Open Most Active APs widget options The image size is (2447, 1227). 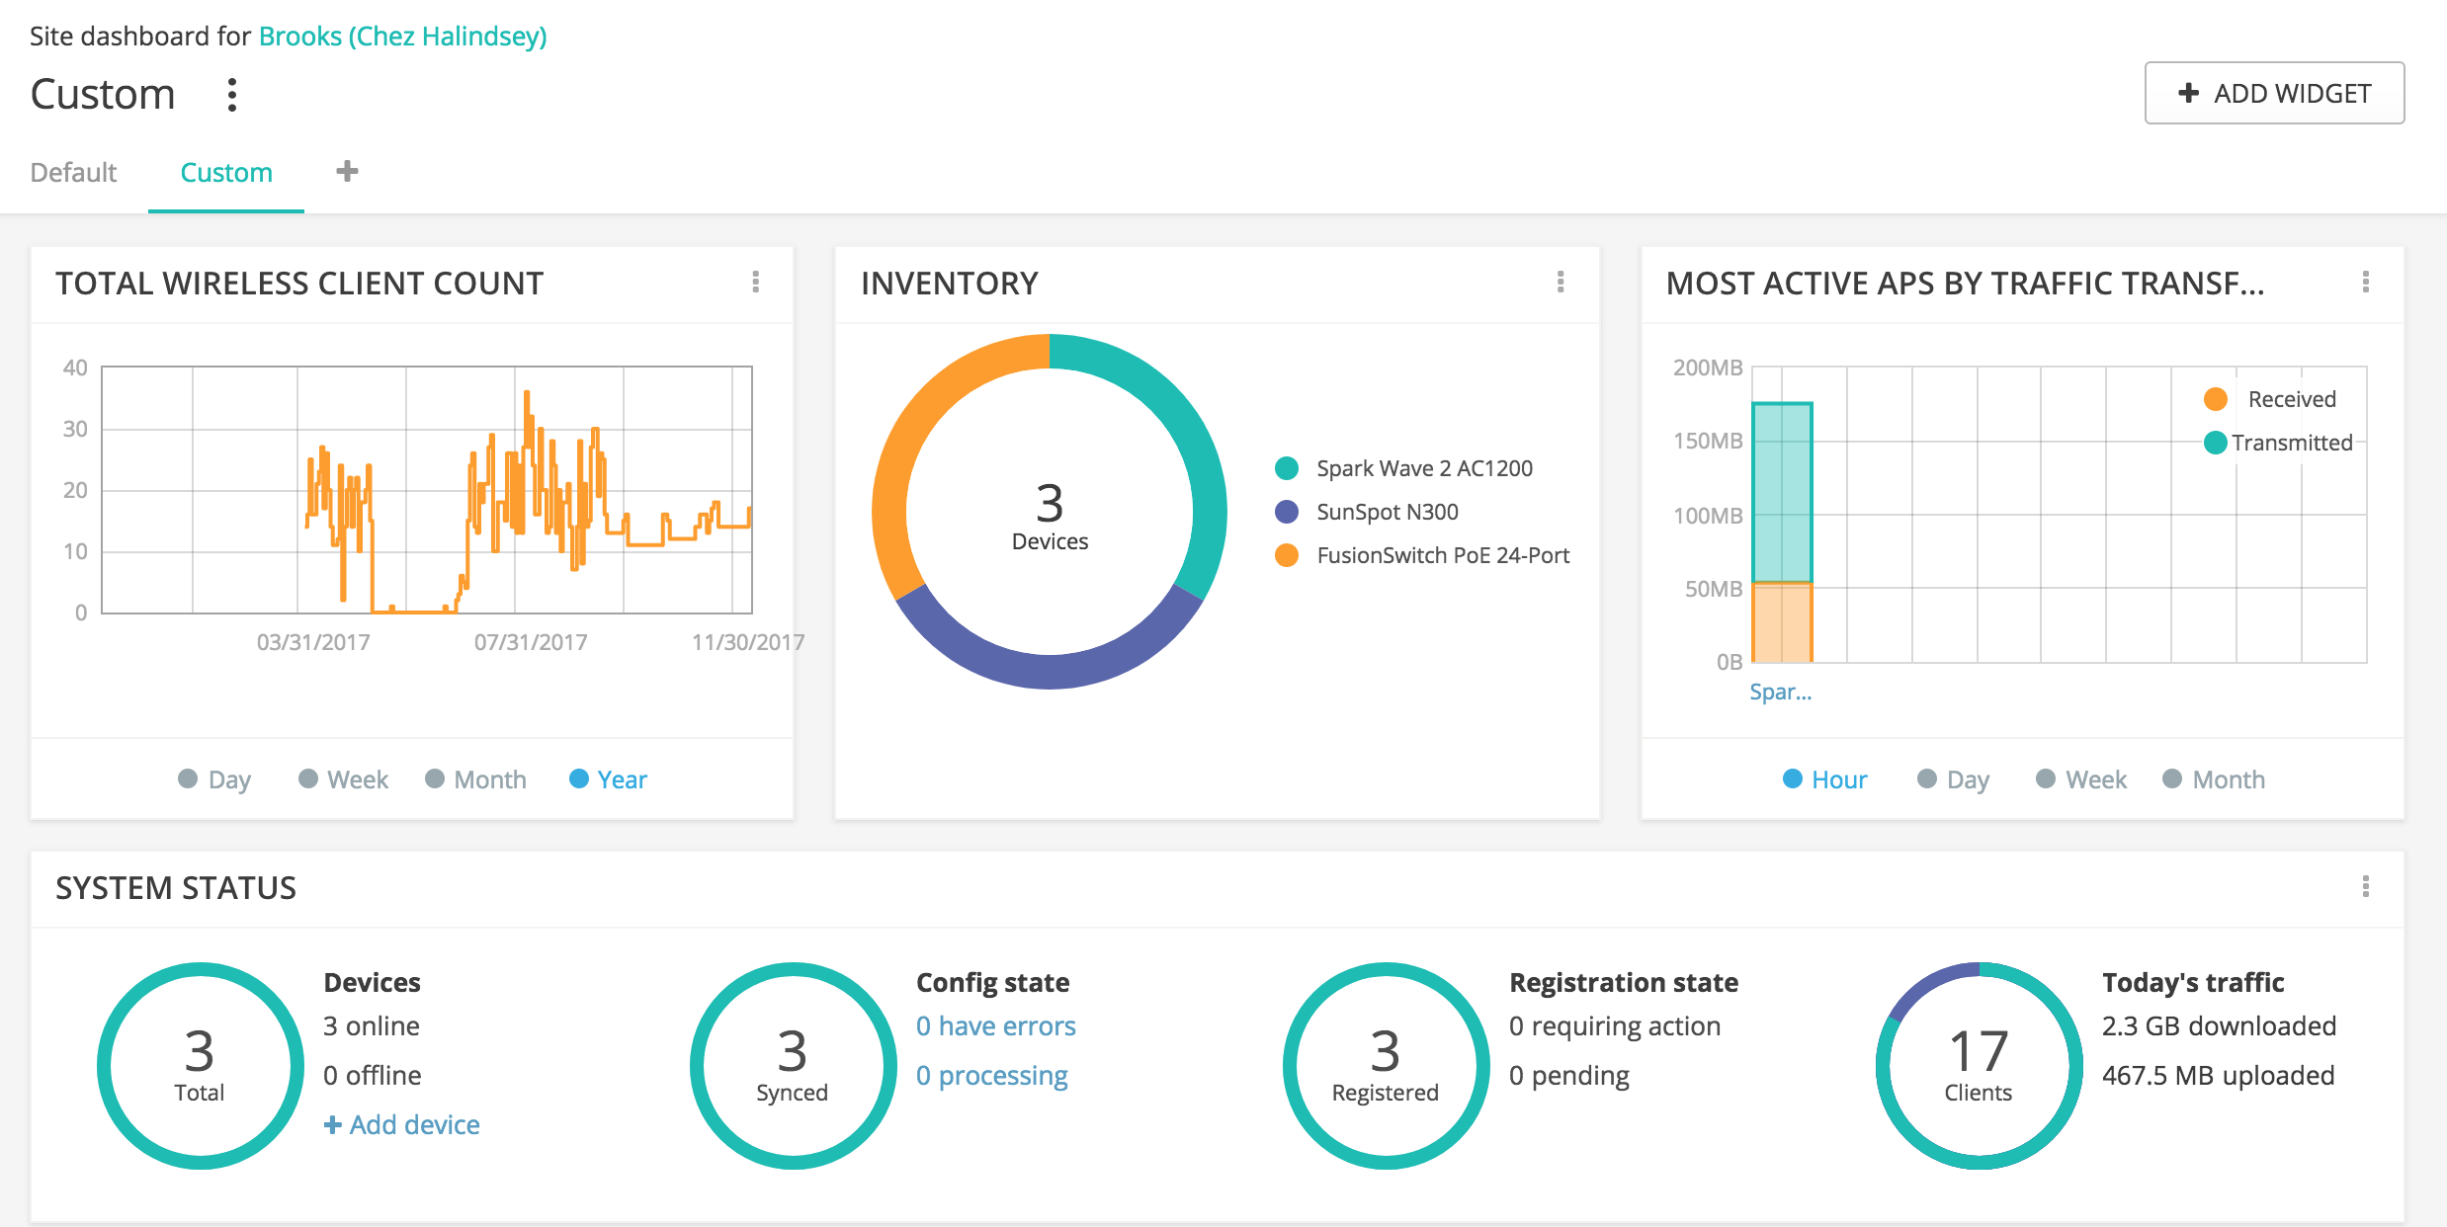pyautogui.click(x=2365, y=283)
